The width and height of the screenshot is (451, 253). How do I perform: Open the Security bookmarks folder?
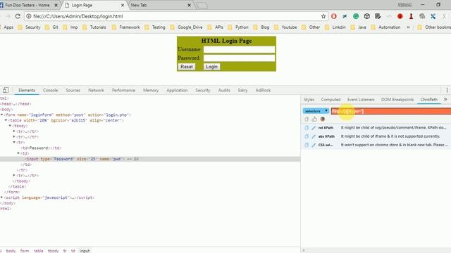tap(29, 27)
